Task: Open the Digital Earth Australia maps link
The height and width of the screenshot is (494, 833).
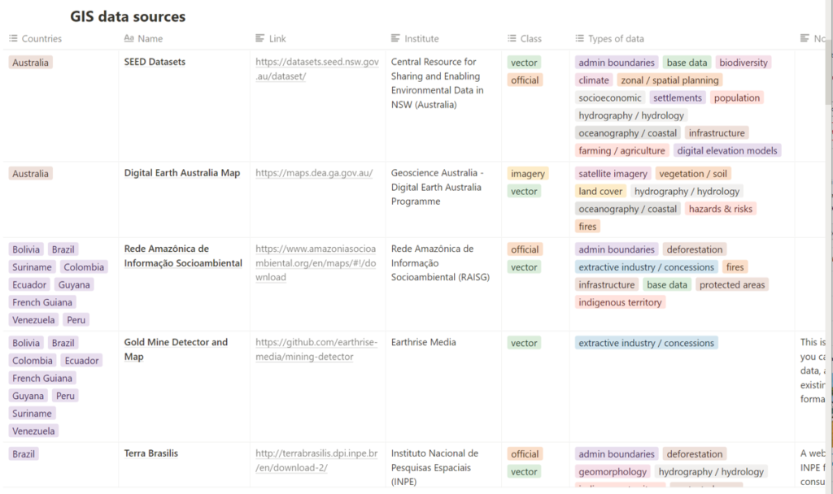Action: 314,173
